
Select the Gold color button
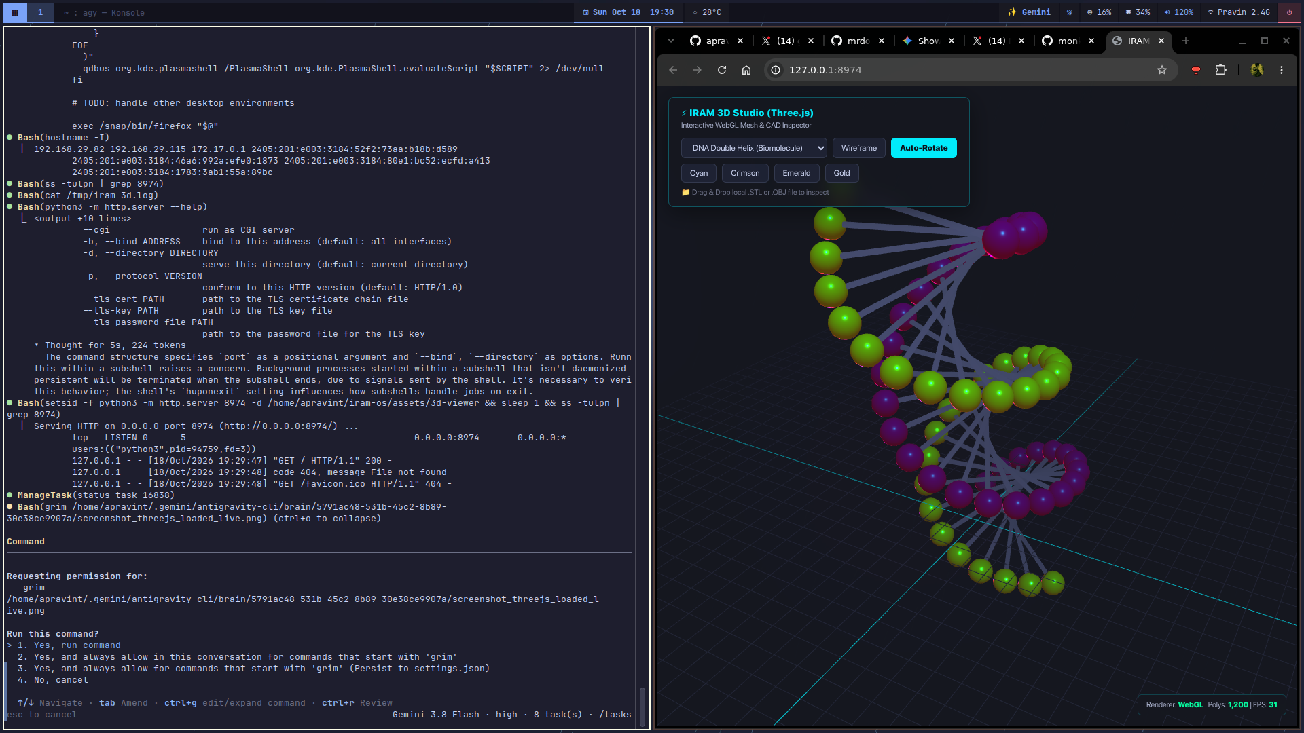coord(842,173)
